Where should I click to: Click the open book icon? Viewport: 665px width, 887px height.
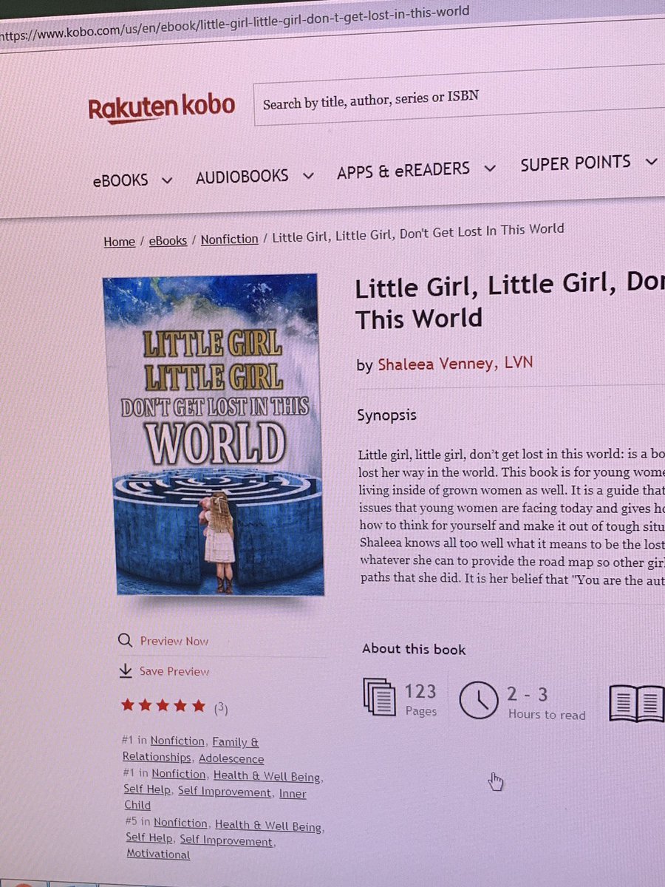click(x=637, y=703)
